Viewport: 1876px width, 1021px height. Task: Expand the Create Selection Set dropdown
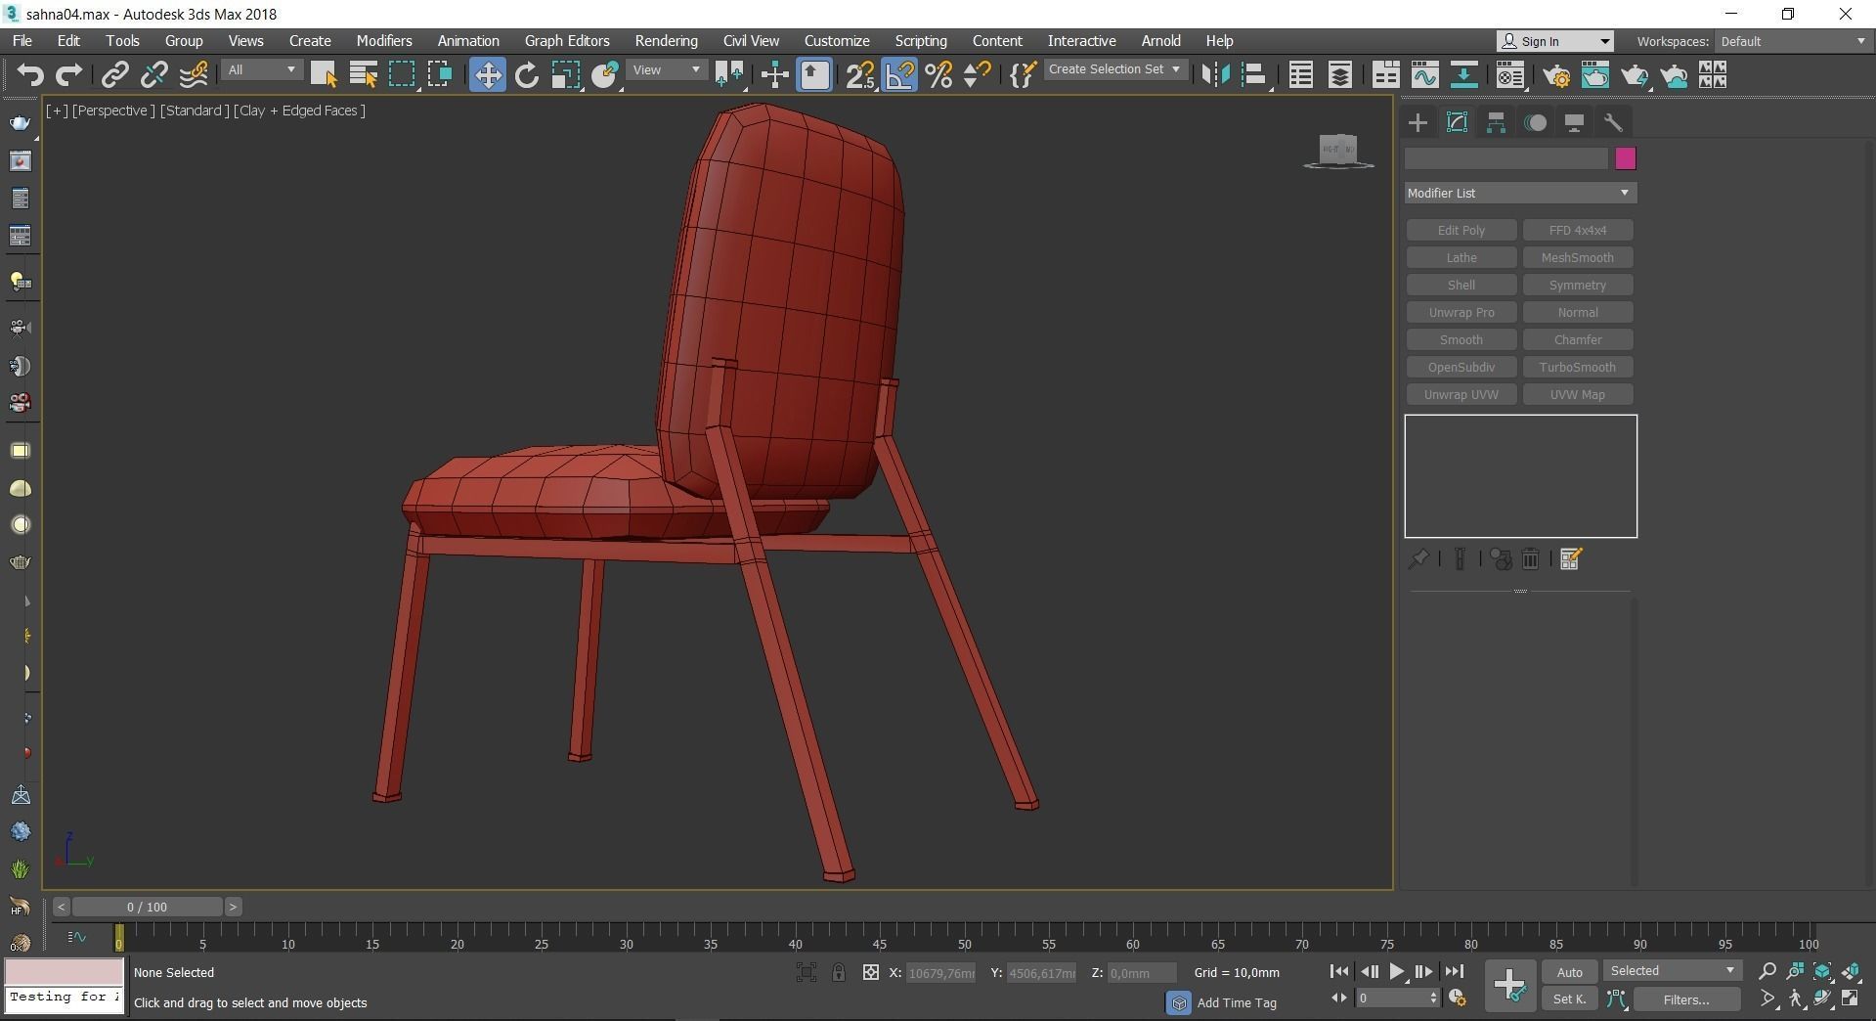click(1115, 69)
